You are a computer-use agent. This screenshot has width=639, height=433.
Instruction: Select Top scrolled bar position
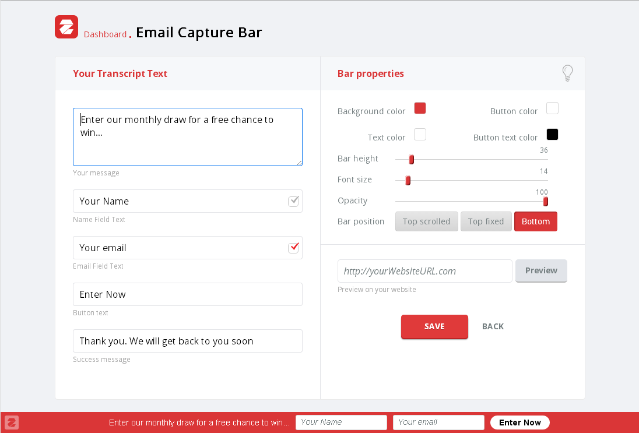point(426,221)
